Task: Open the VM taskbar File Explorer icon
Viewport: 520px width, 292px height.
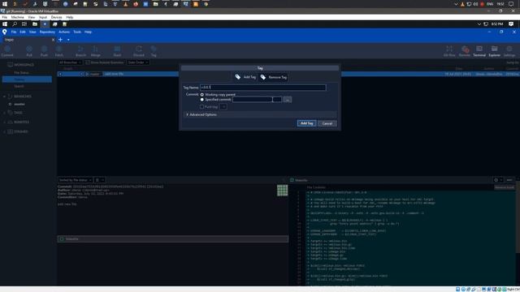Action: [x=35, y=24]
